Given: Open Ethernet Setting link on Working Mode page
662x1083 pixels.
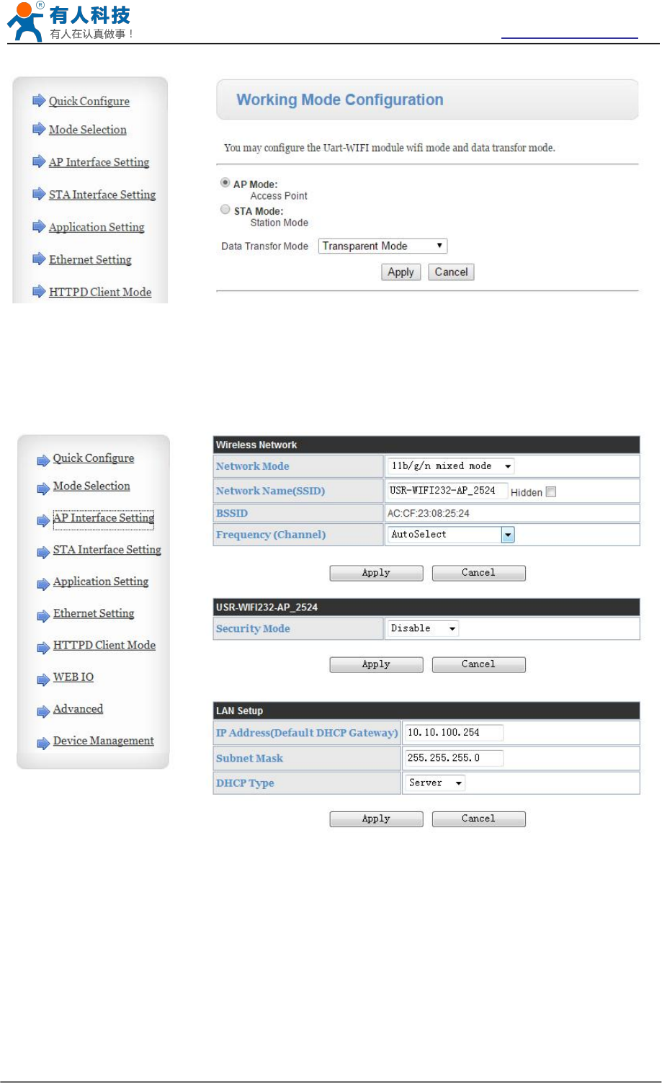Looking at the screenshot, I should pyautogui.click(x=90, y=259).
